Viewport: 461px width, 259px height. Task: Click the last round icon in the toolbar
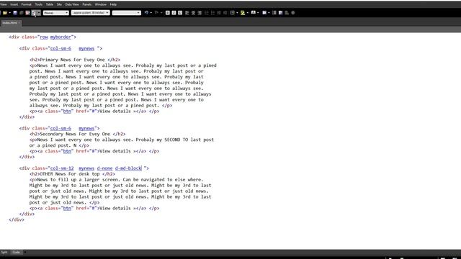(293, 13)
